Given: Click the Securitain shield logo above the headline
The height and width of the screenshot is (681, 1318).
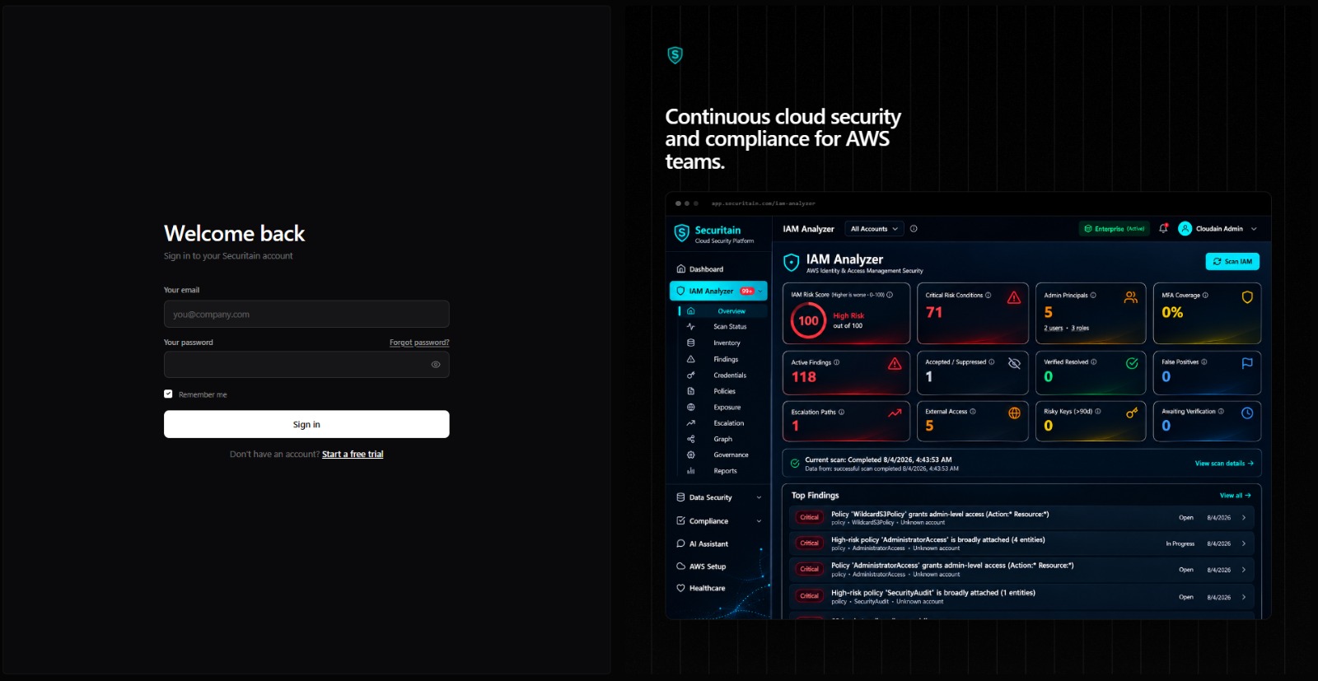Looking at the screenshot, I should tap(675, 55).
